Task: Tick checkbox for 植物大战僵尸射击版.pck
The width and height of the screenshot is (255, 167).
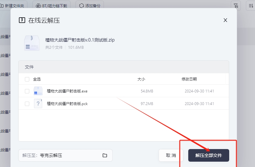Action: tap(27, 104)
